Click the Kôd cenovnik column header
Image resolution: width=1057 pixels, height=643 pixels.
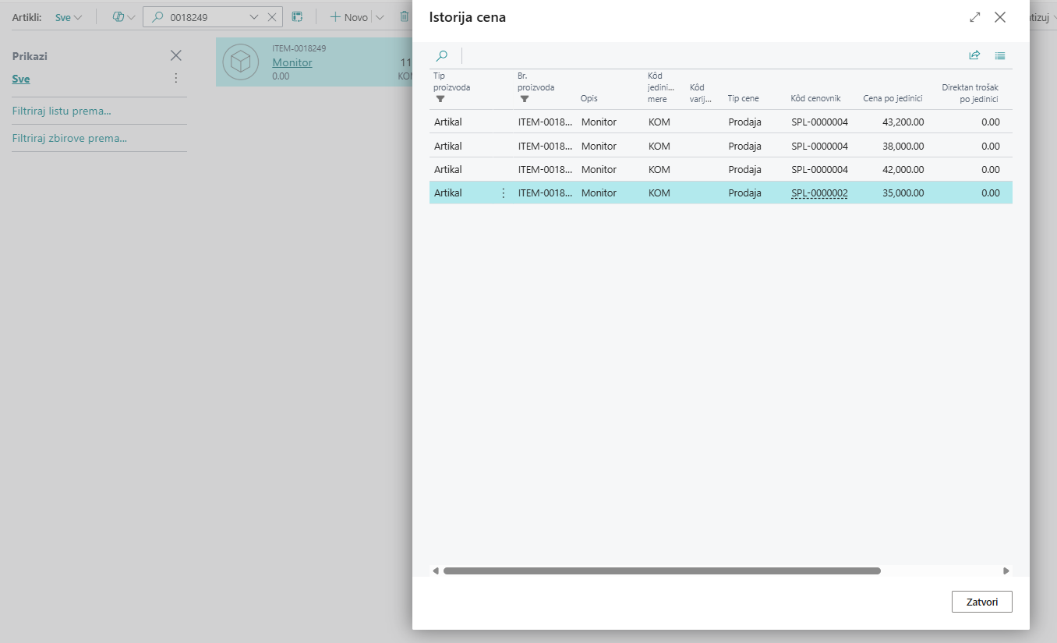pyautogui.click(x=815, y=98)
